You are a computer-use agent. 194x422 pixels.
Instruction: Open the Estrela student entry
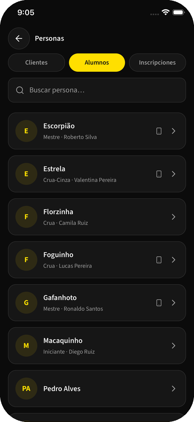tap(97, 174)
